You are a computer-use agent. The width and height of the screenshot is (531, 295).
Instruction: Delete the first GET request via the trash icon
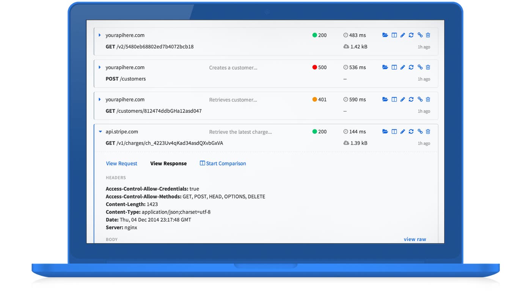pyautogui.click(x=428, y=35)
